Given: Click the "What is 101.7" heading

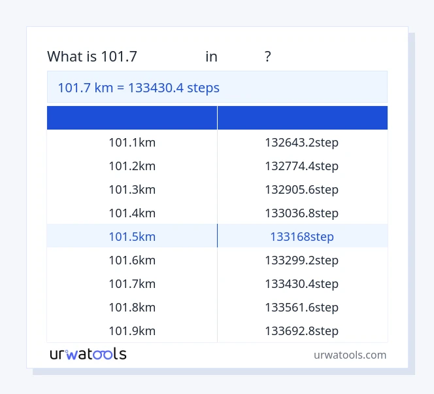Looking at the screenshot, I should point(92,57).
